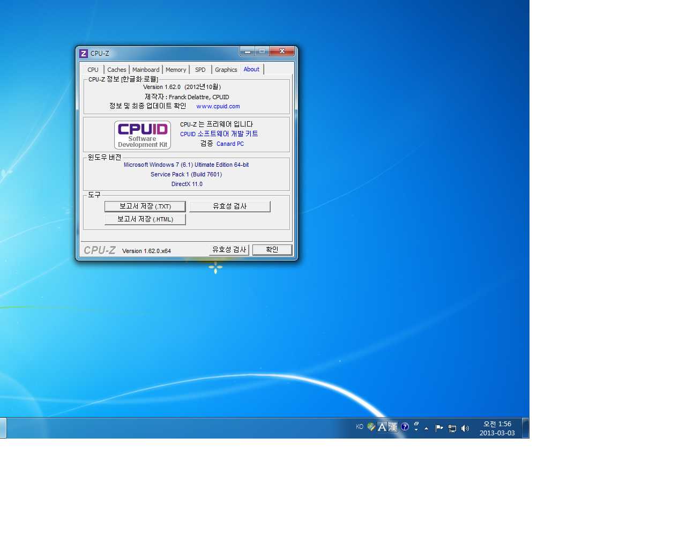Open the Canard PC link
The height and width of the screenshot is (549, 686).
coord(230,144)
